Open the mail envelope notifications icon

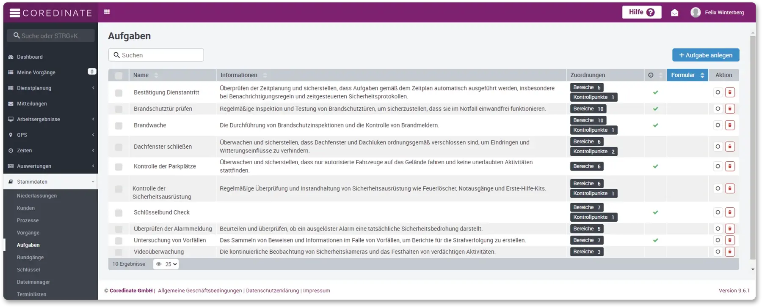coord(674,13)
